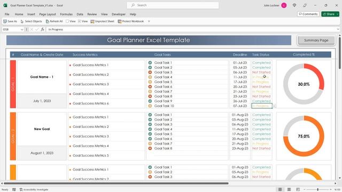
Task: Click in-progress icon of 21-Aug-23 Goal Task 7
Action: [150, 143]
